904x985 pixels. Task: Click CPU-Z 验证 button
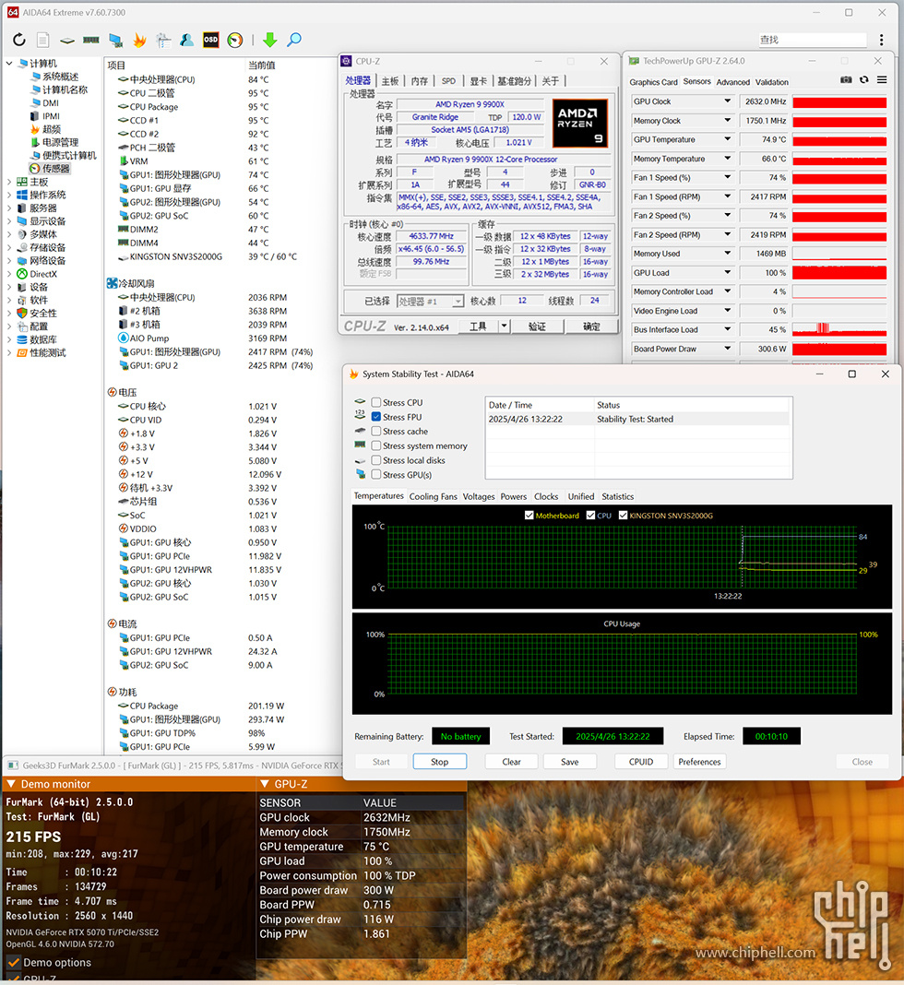pyautogui.click(x=537, y=326)
